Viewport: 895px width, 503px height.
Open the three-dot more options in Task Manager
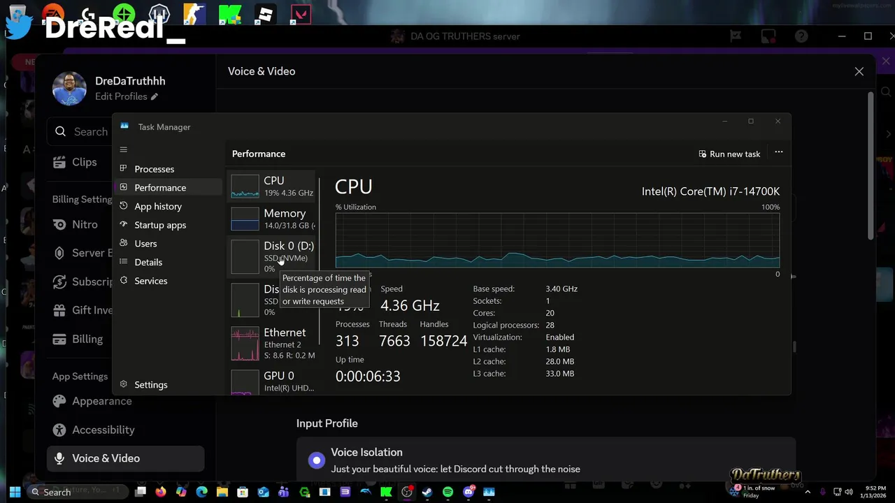[x=779, y=153]
